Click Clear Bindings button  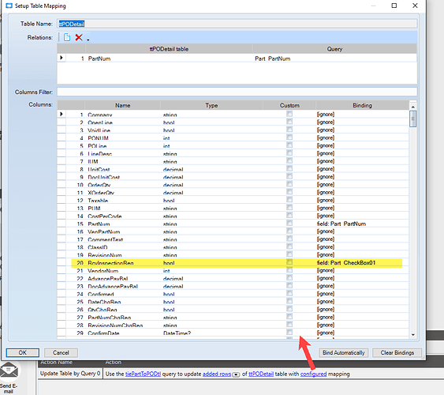tap(397, 352)
